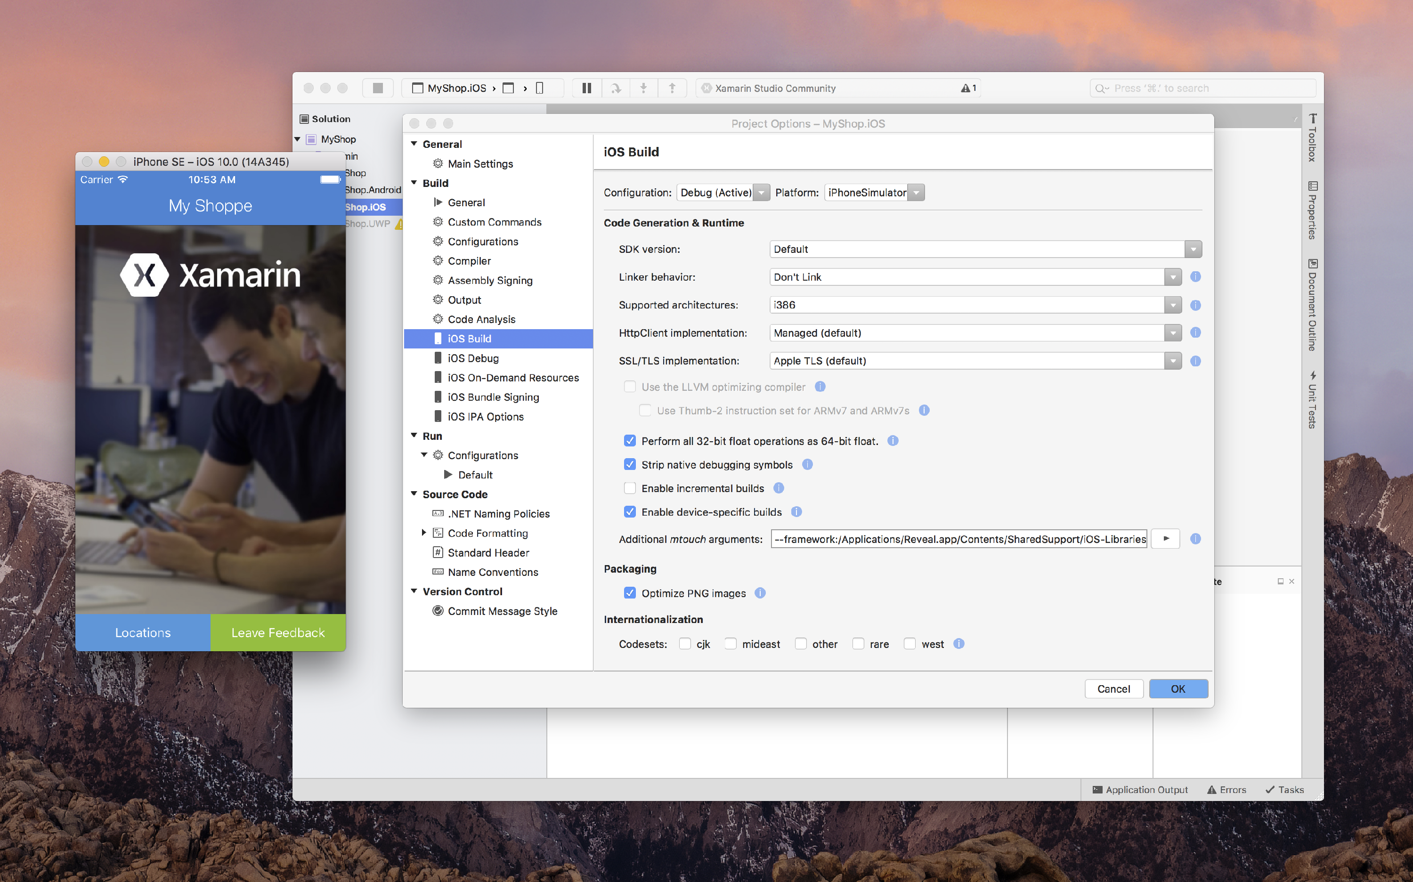This screenshot has width=1413, height=882.
Task: Select iOS IPA Options page
Action: [x=486, y=416]
